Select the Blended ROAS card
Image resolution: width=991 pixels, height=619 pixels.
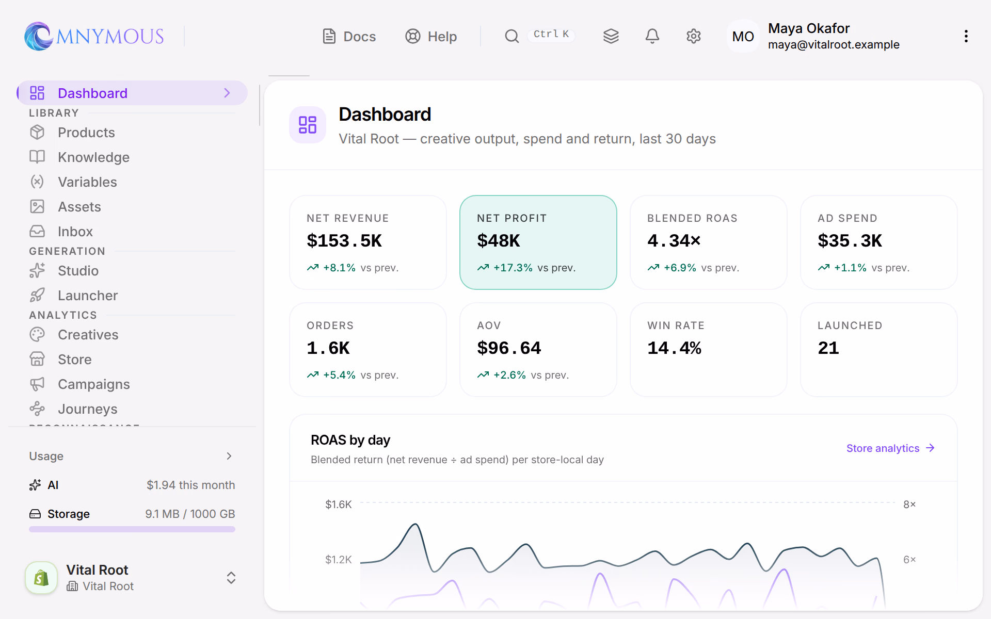click(709, 242)
